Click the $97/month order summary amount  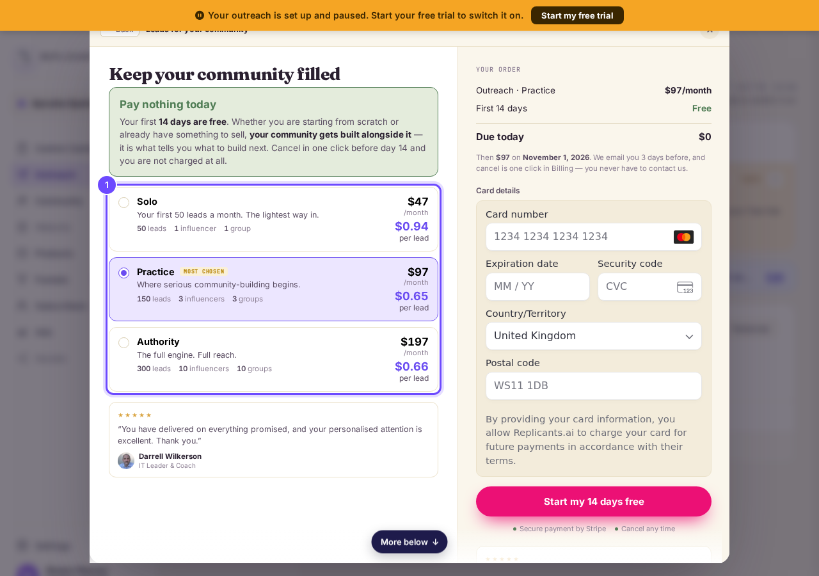pos(688,90)
